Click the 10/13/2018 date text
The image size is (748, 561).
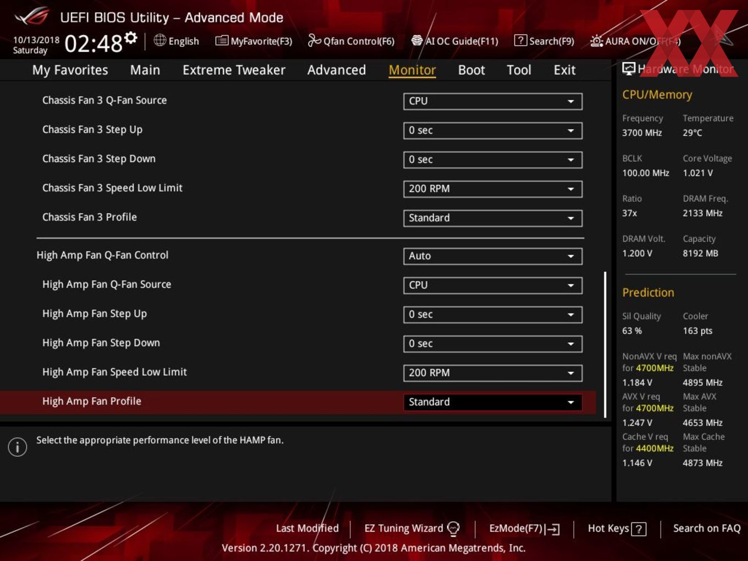(x=36, y=40)
